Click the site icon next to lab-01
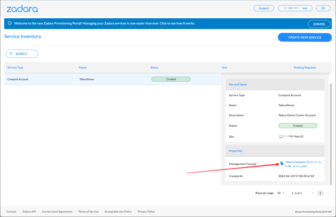The height and width of the screenshot is (217, 336). (x=280, y=136)
